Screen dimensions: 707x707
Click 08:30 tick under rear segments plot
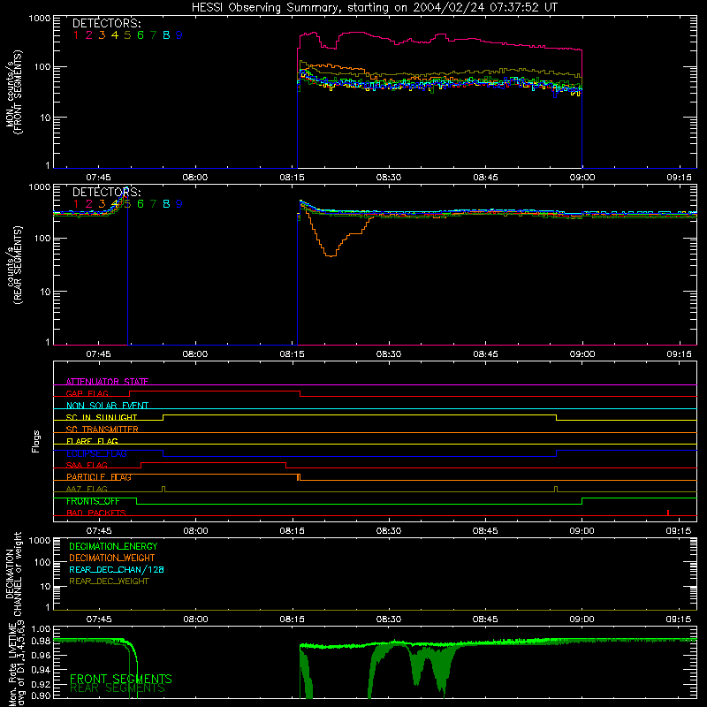(x=389, y=354)
